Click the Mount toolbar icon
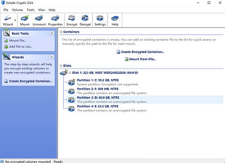Viewport: 225px width, 163px height. click(25, 20)
